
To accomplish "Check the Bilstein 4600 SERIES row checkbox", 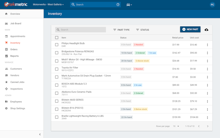I will pyautogui.click(x=57, y=101).
